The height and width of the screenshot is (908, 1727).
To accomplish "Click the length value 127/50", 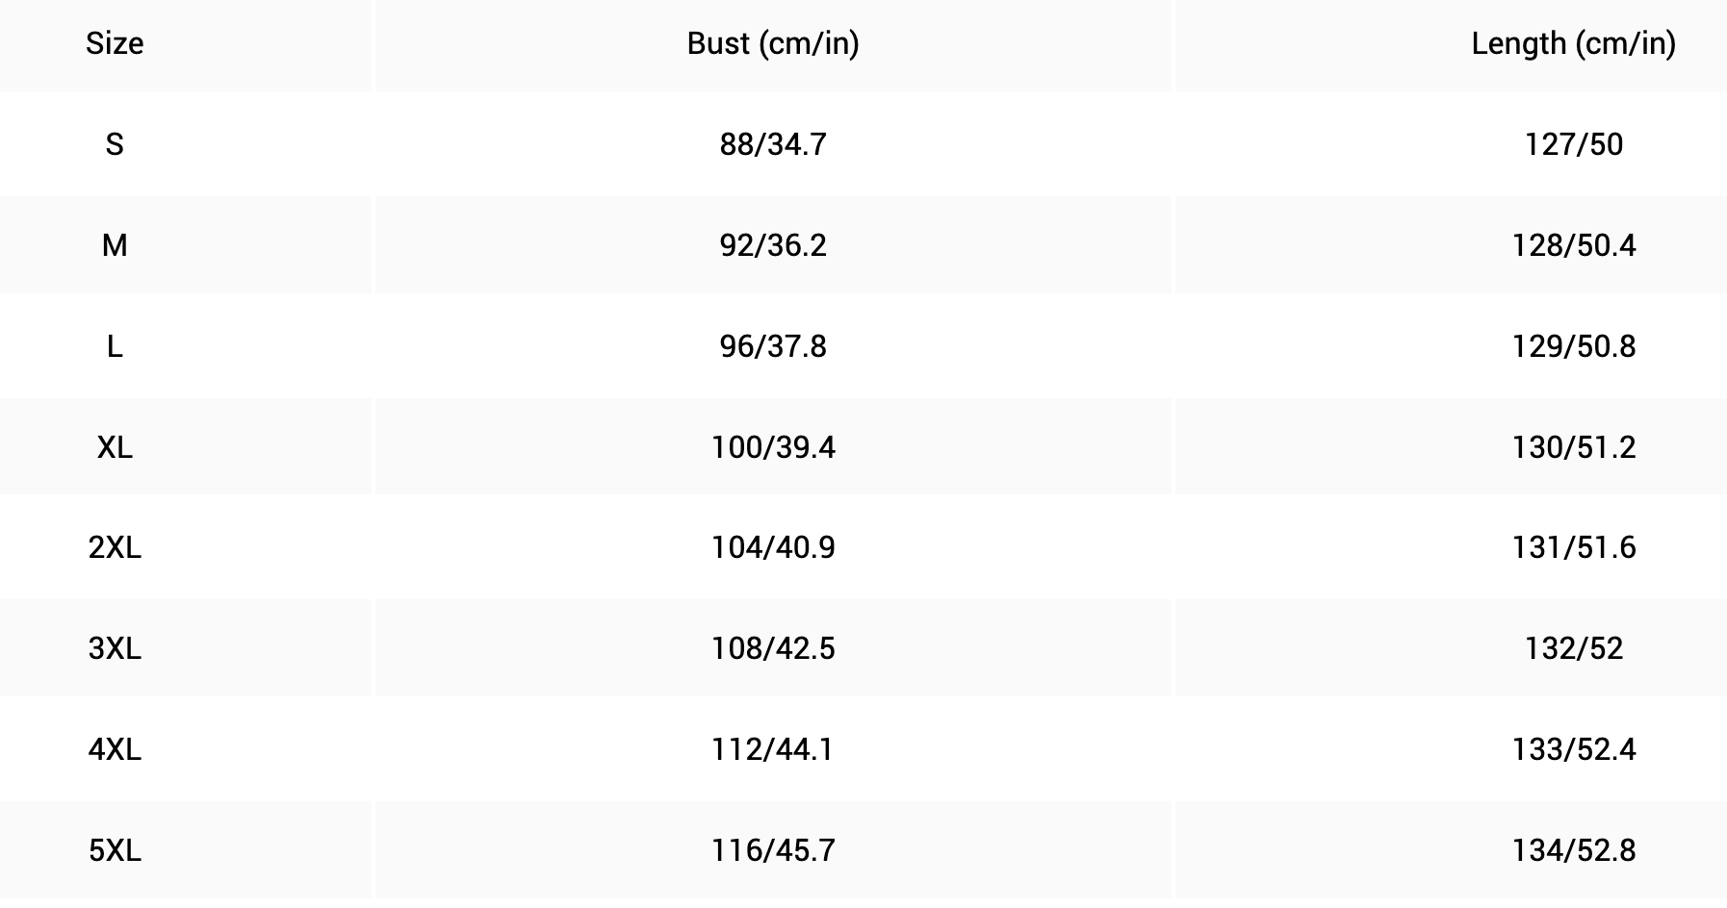I will 1573,144.
